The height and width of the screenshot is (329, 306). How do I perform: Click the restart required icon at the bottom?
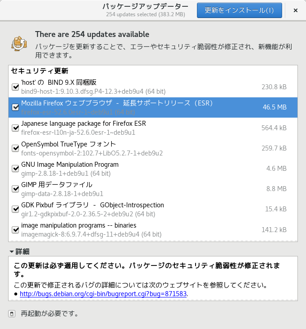coord(12,314)
